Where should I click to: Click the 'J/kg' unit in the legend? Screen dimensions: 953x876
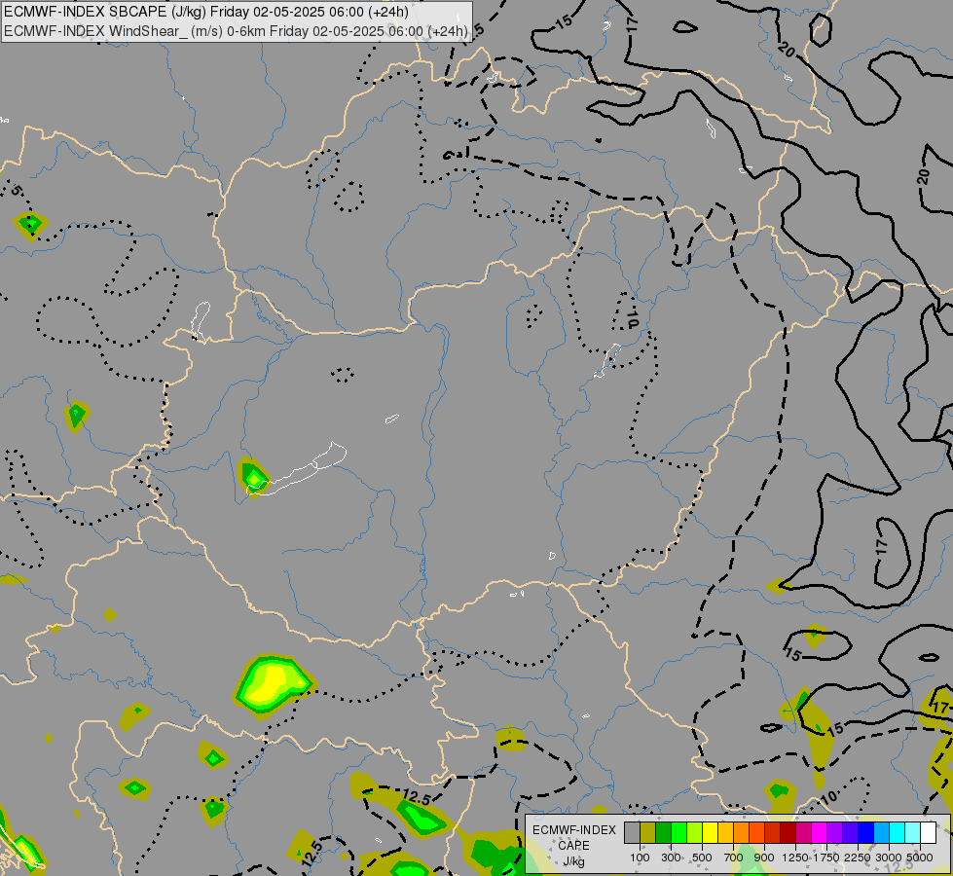573,861
